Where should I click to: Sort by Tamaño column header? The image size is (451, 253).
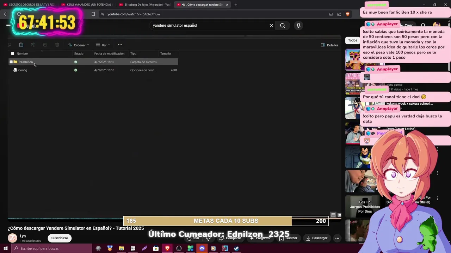pyautogui.click(x=166, y=53)
